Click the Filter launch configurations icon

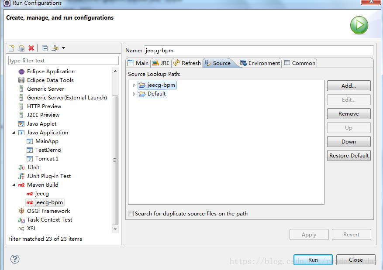click(x=55, y=48)
